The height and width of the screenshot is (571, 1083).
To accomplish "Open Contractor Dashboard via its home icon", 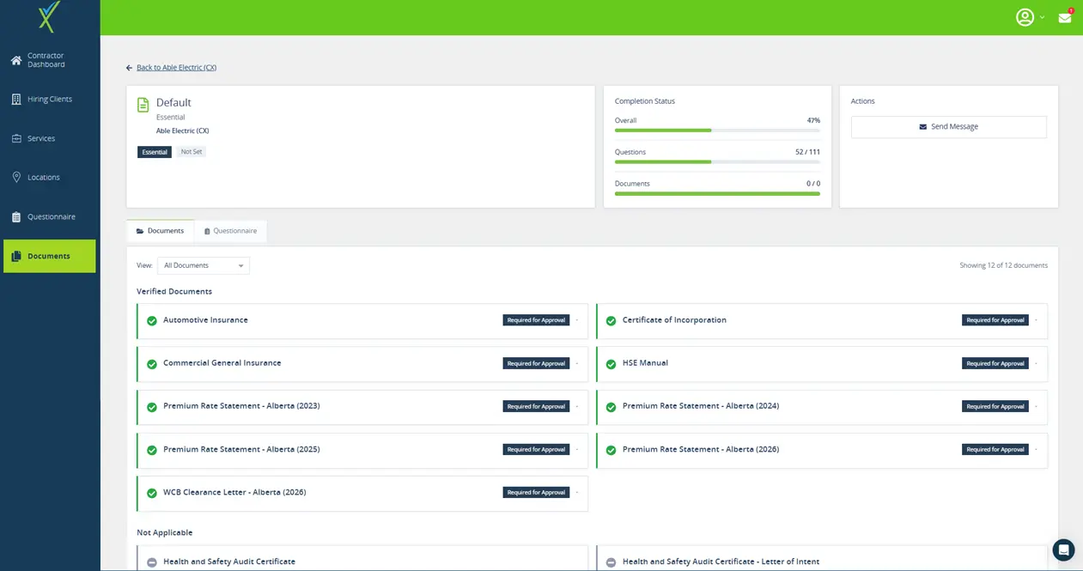I will click(15, 60).
